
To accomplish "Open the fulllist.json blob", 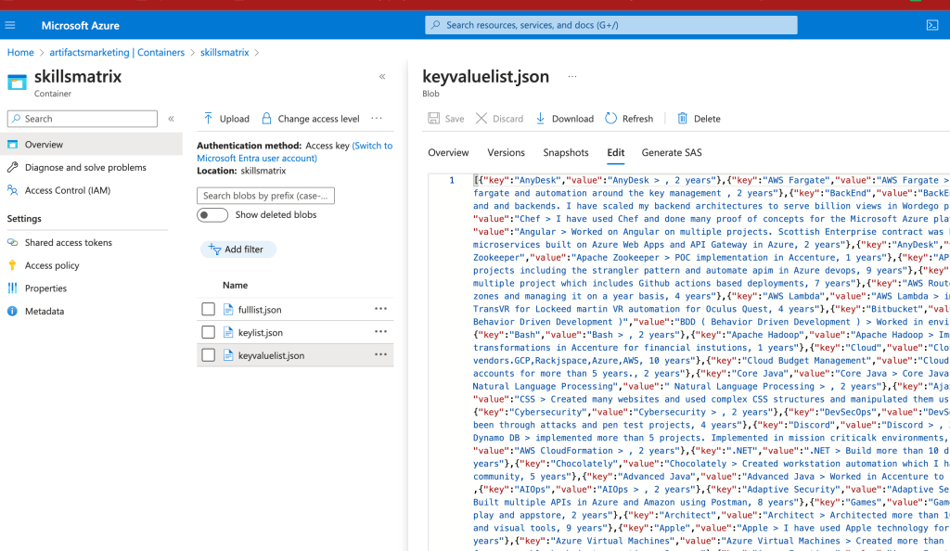I will [x=260, y=310].
